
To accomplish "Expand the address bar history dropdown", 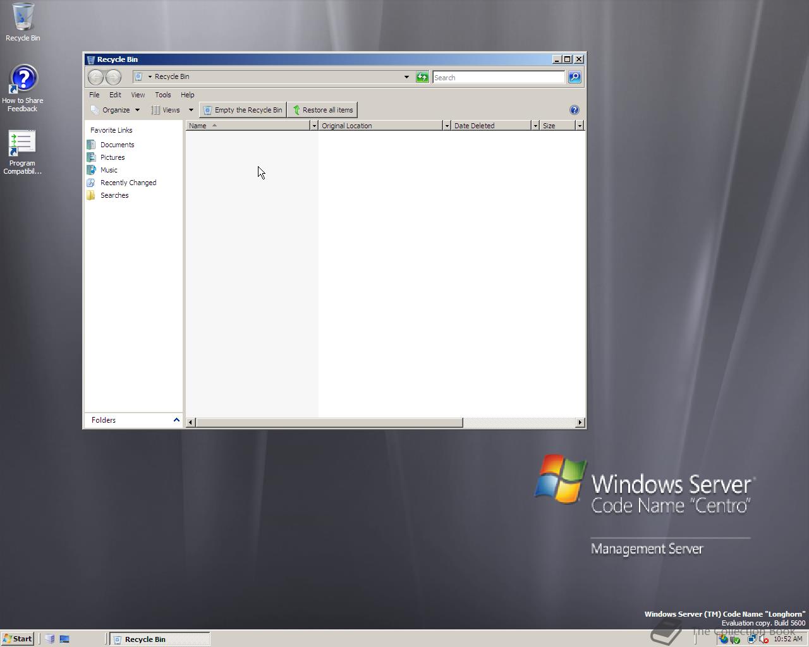I will coord(406,77).
